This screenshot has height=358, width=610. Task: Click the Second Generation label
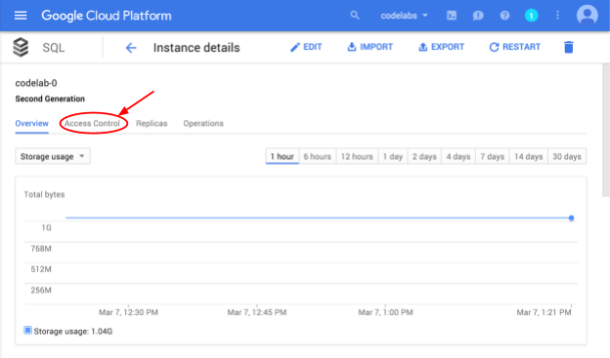click(x=50, y=99)
